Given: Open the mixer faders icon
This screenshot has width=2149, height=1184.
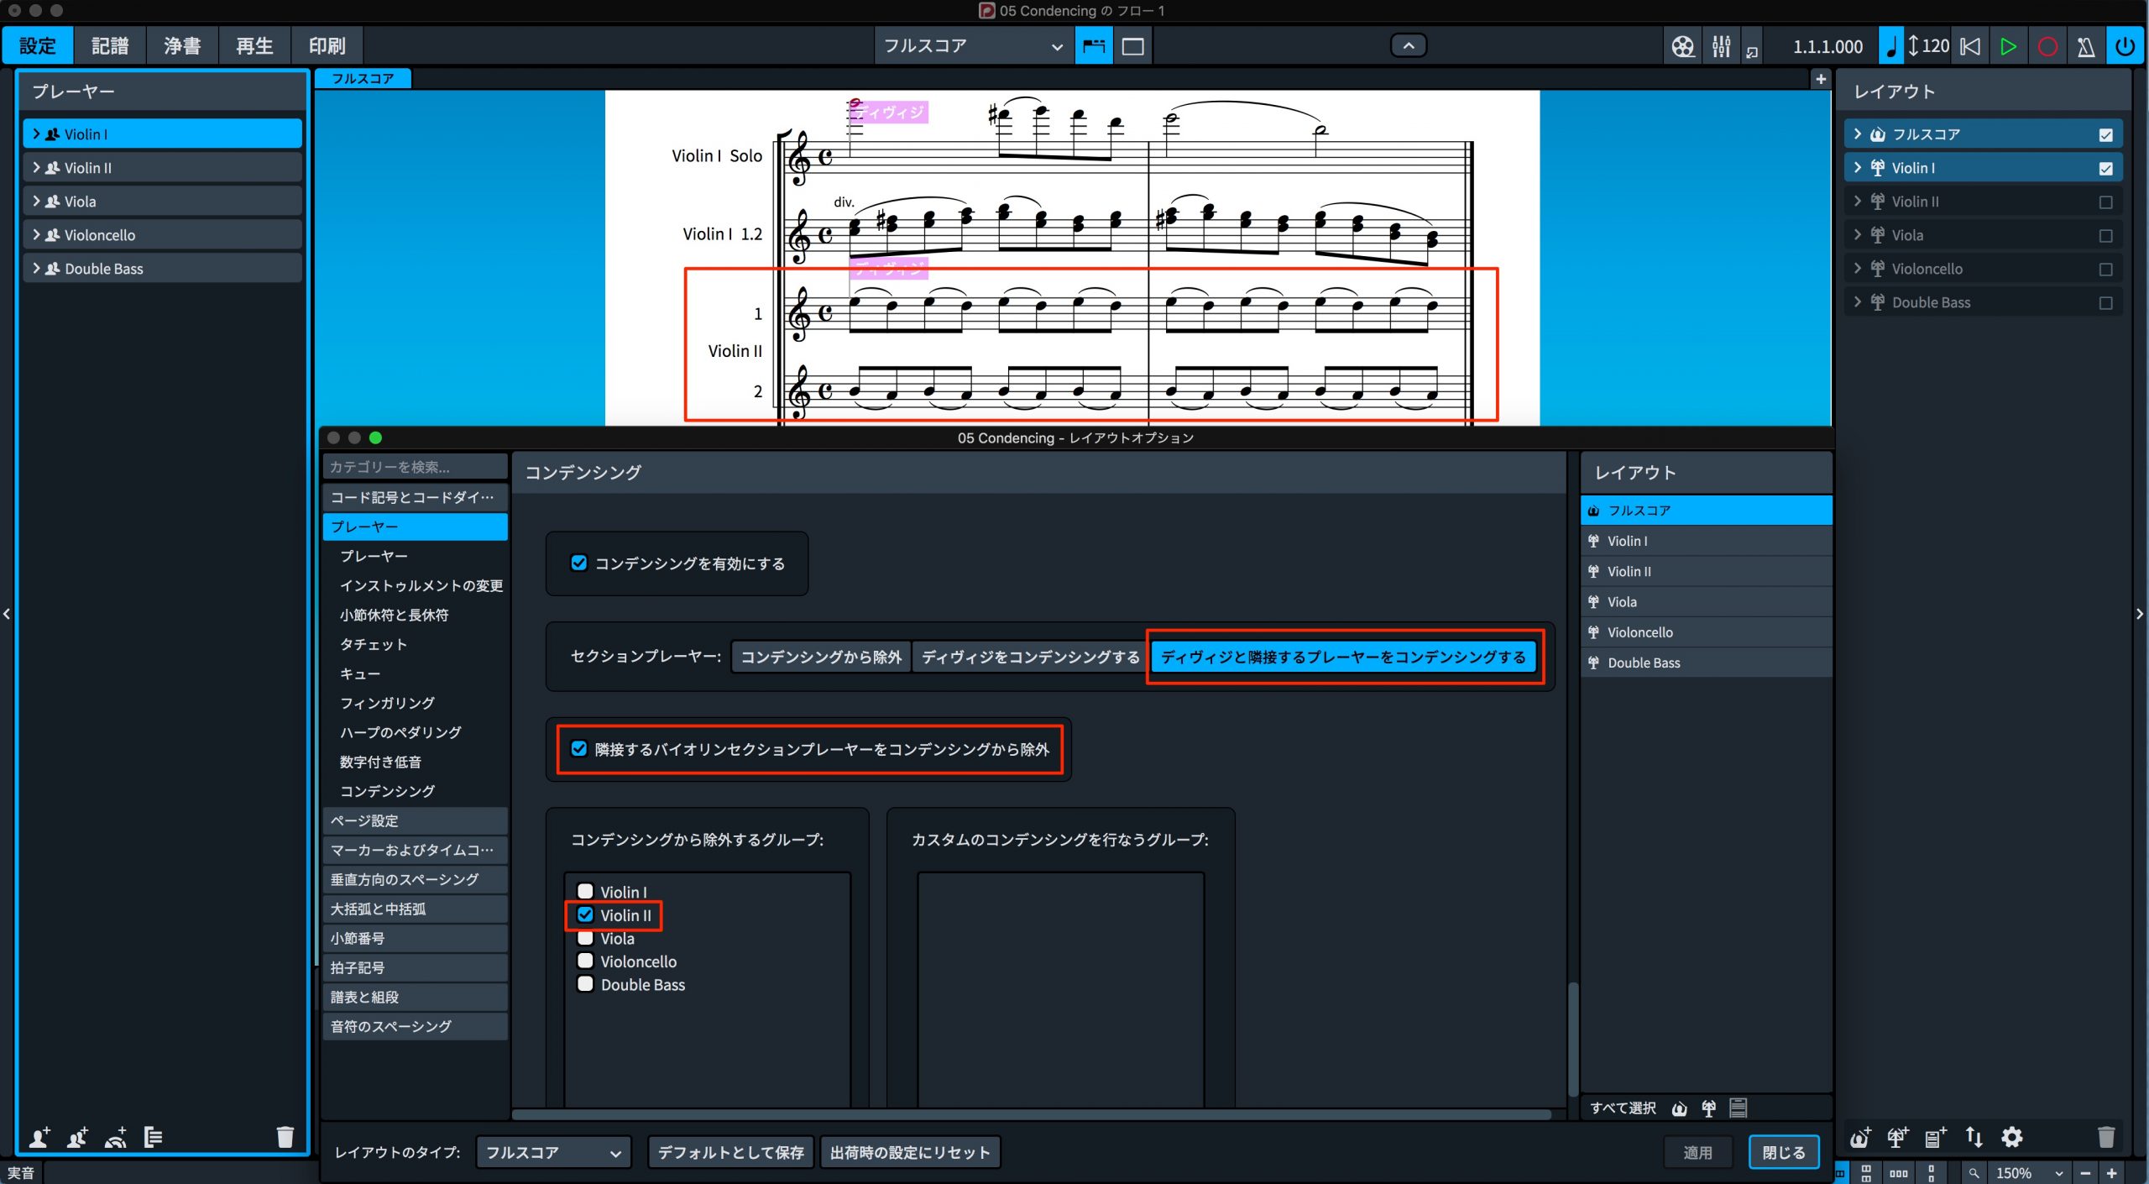Looking at the screenshot, I should pyautogui.click(x=1721, y=46).
